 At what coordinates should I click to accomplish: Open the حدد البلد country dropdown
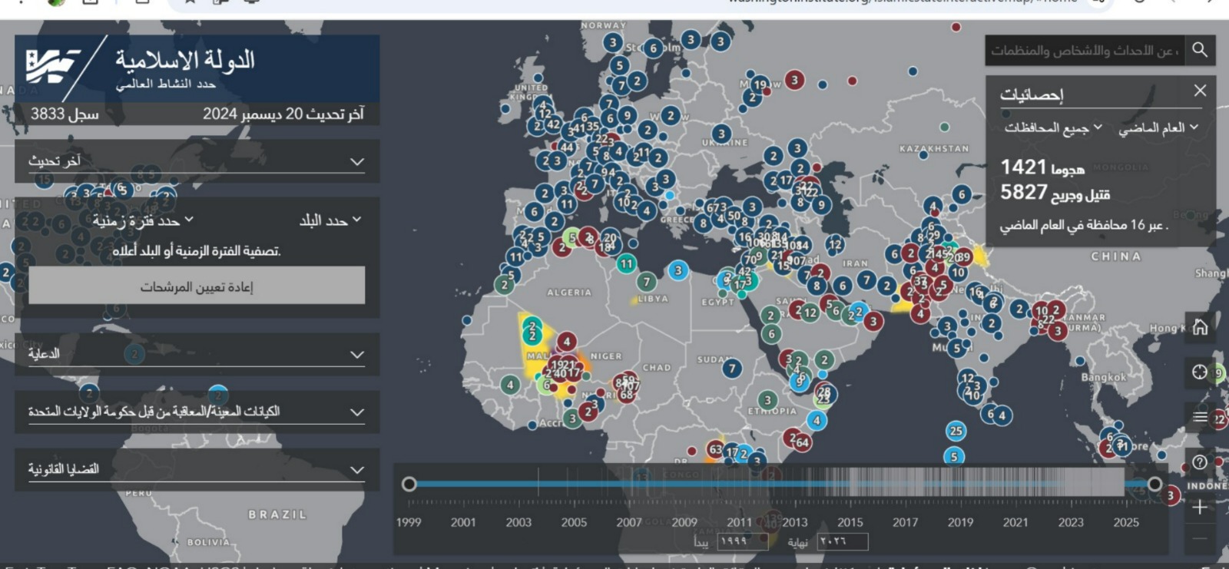[x=330, y=220]
